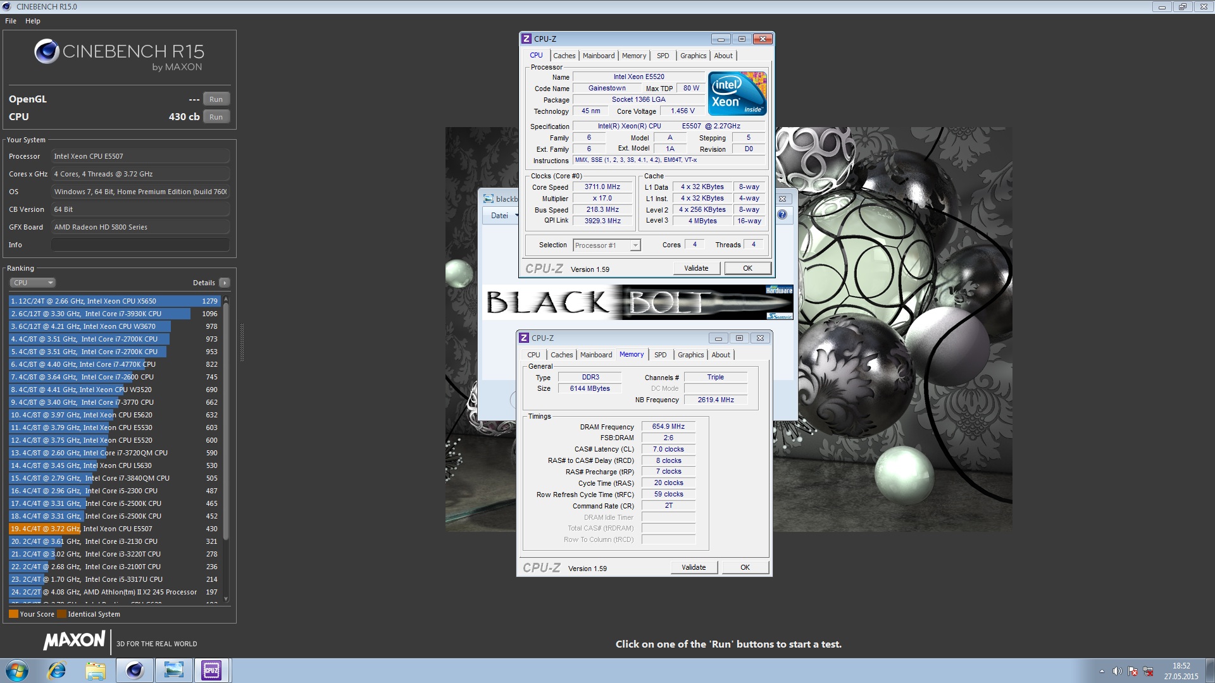Click the CPU-Z Z icon in the upper CPU-Z title bar
1215x683 pixels.
(526, 39)
